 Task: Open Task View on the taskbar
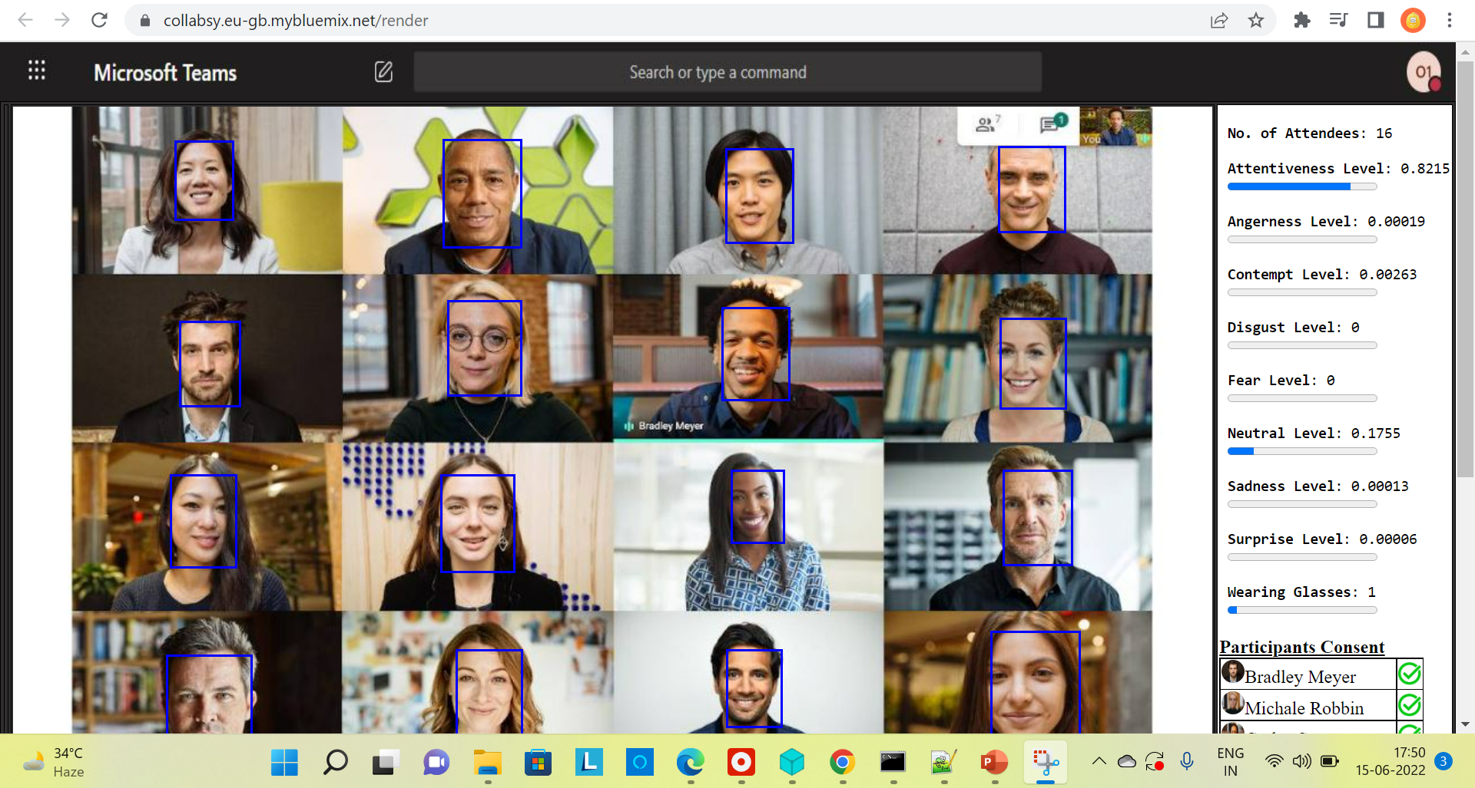[386, 762]
